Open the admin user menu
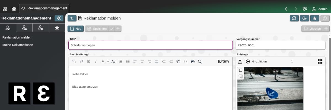 point(320,9)
